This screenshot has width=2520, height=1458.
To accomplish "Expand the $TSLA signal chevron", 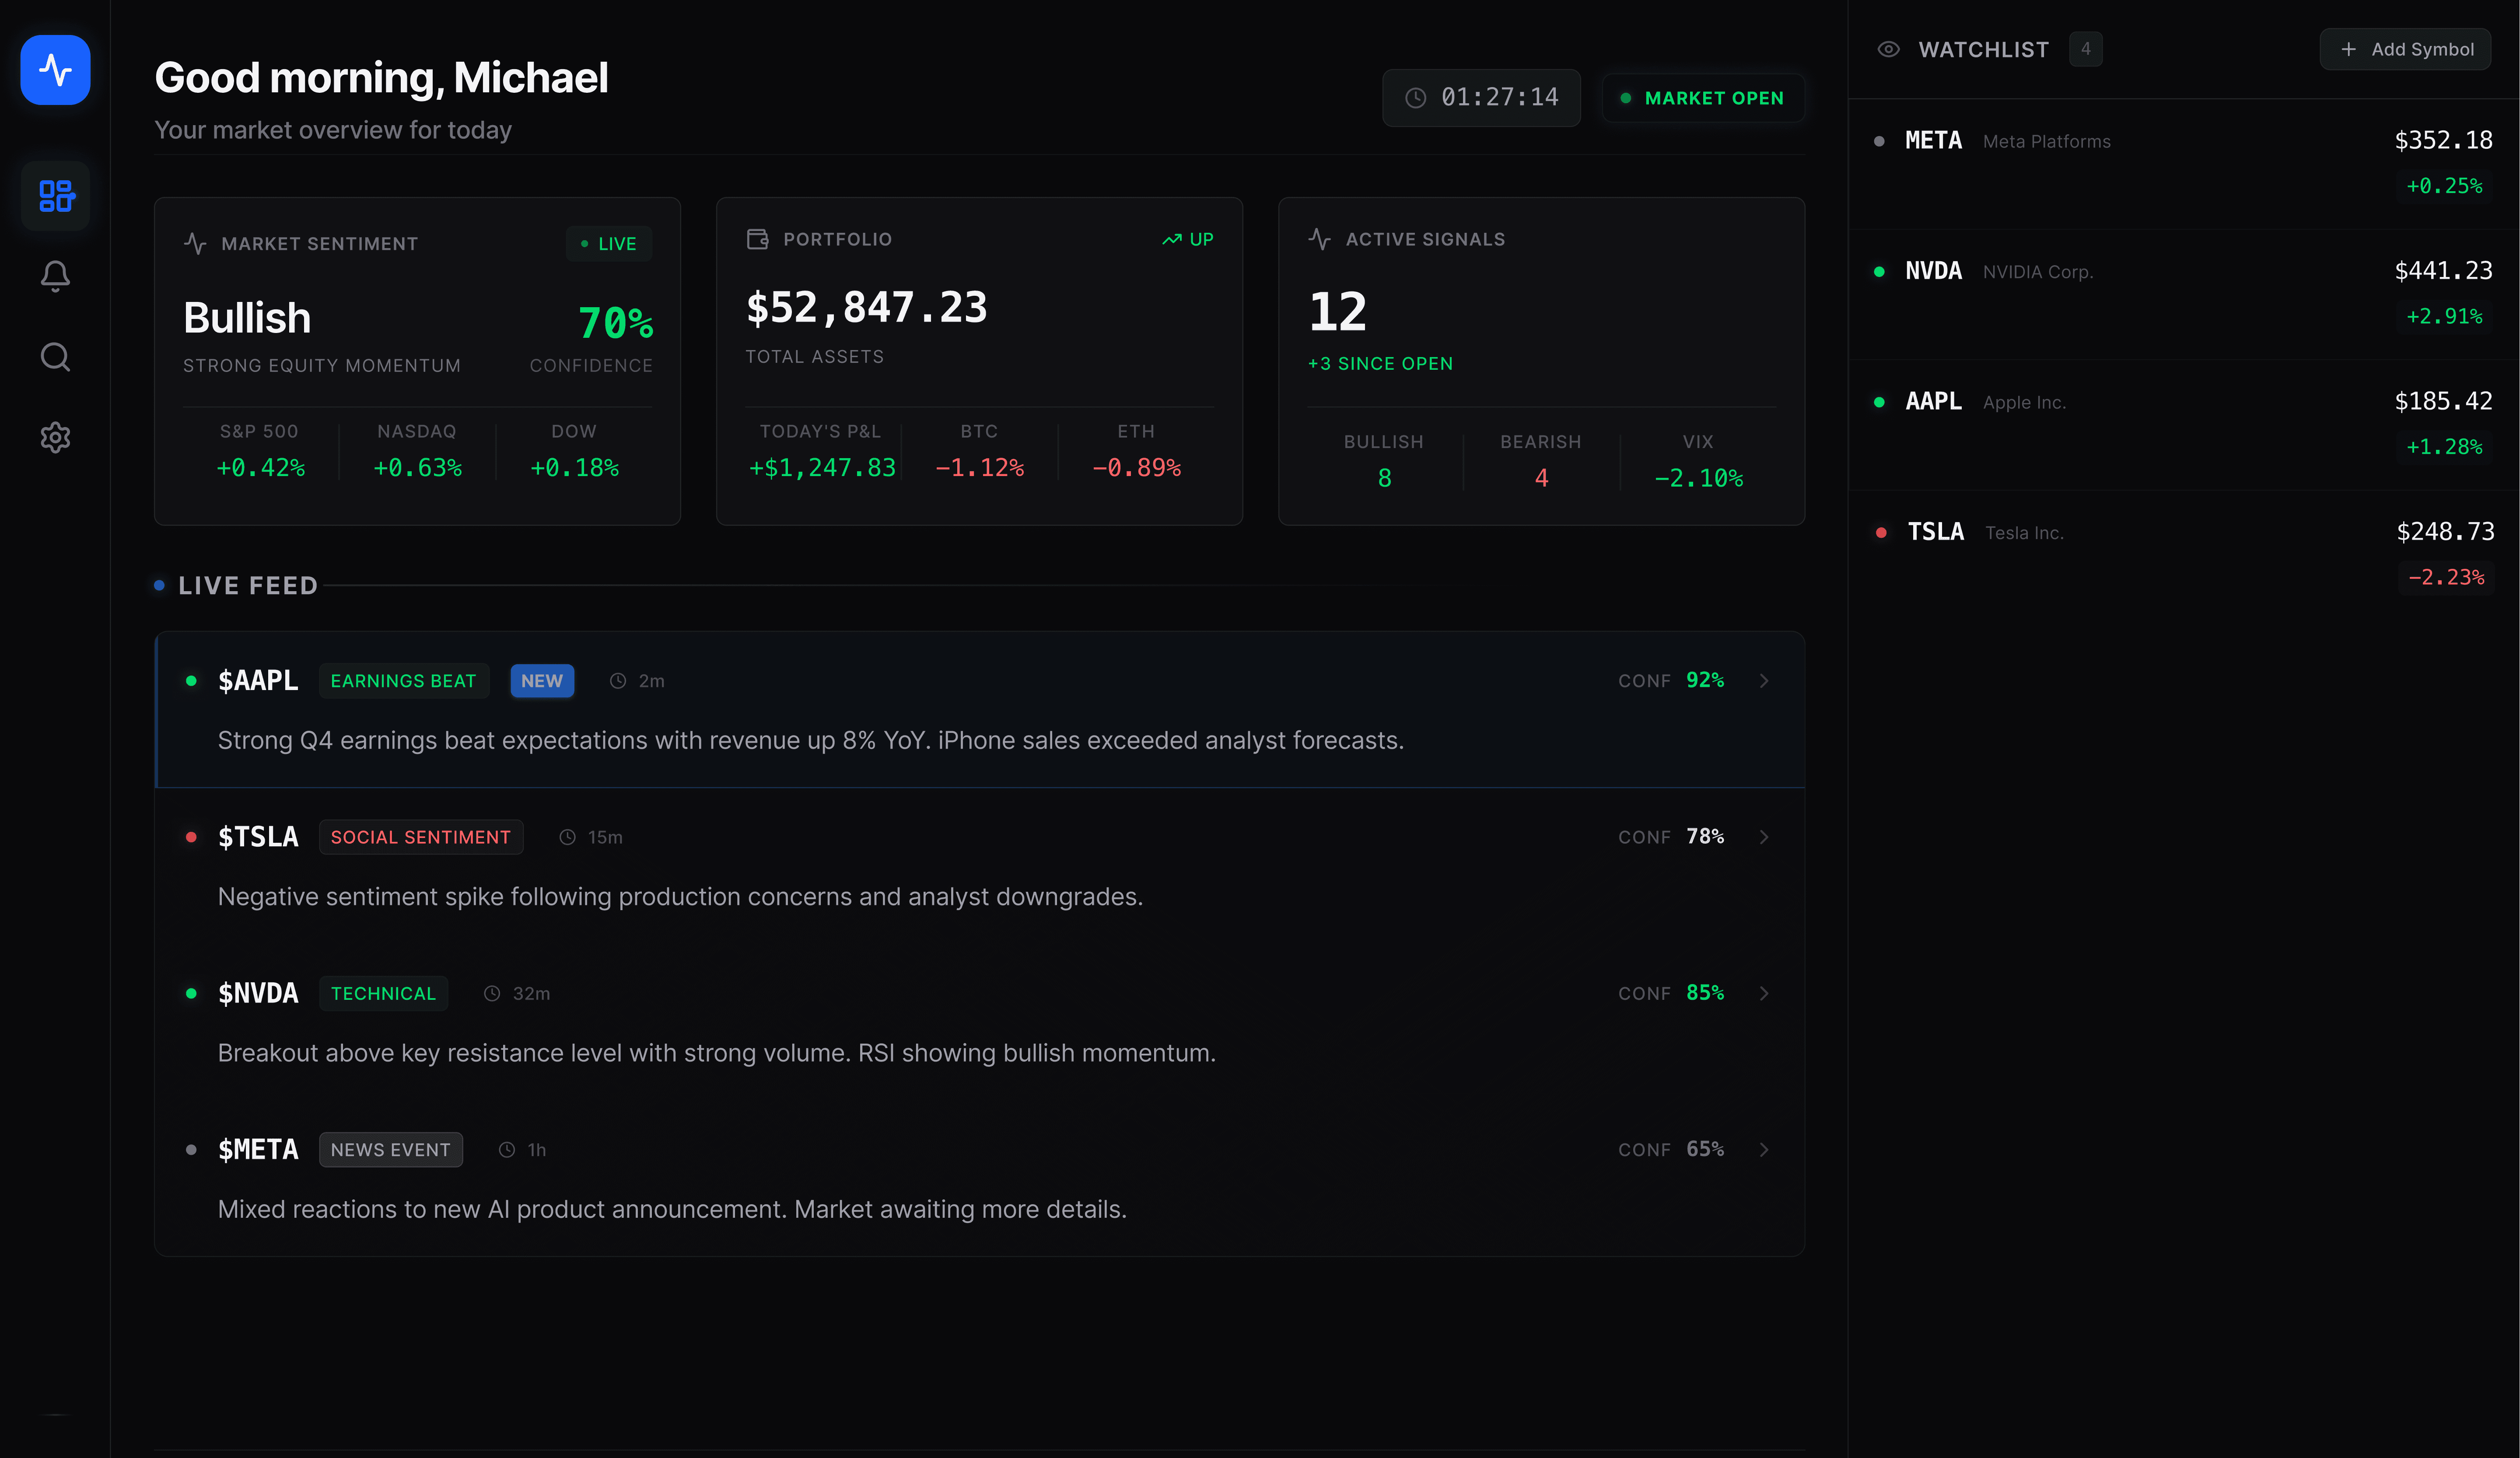I will click(1764, 837).
